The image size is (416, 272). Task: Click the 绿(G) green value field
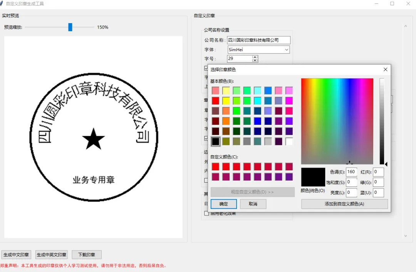378,182
